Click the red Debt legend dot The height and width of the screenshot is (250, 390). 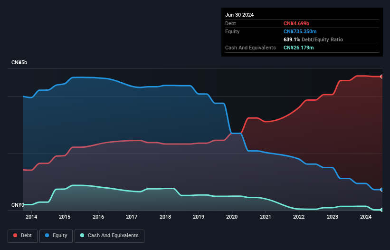click(x=15, y=235)
